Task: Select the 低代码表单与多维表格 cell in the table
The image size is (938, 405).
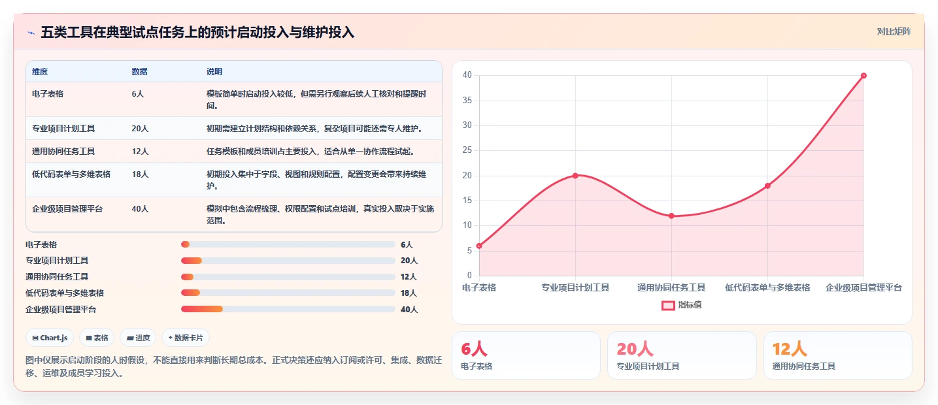Action: (x=71, y=174)
